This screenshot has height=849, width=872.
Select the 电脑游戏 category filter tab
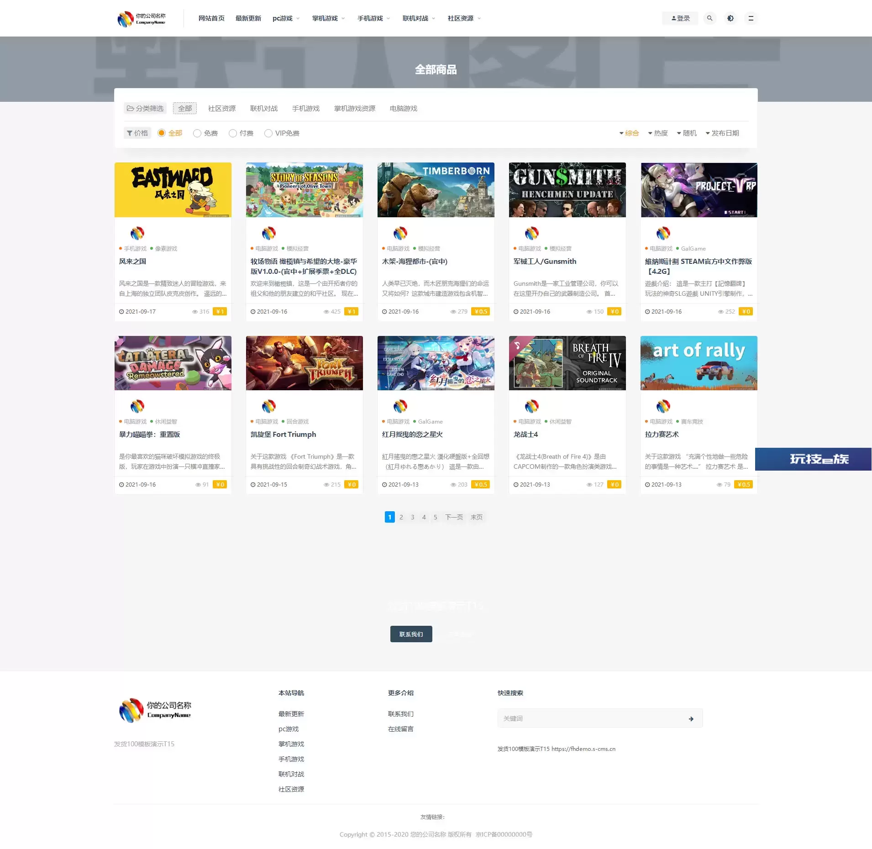click(x=404, y=109)
